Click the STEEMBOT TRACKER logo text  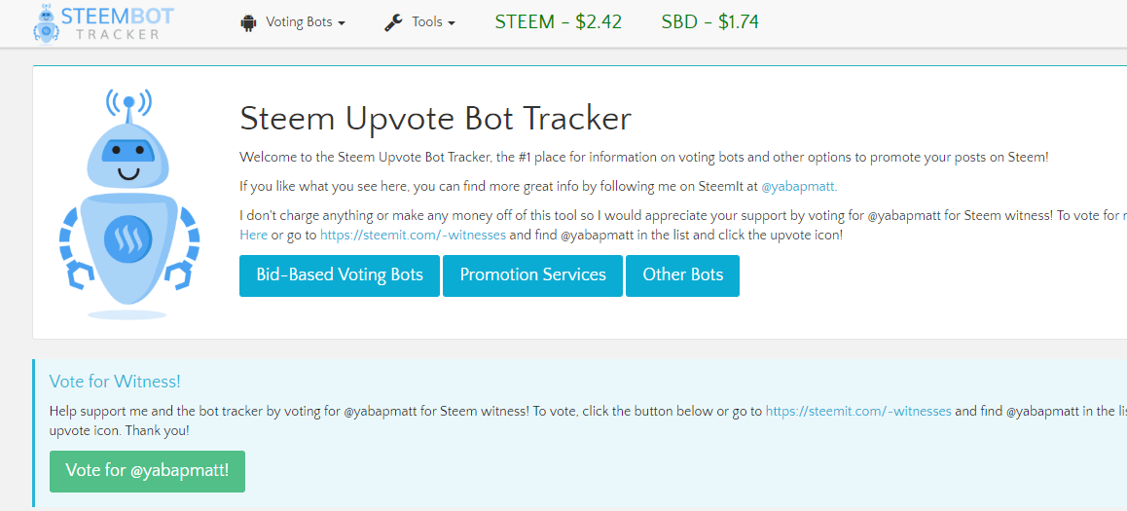click(x=118, y=23)
